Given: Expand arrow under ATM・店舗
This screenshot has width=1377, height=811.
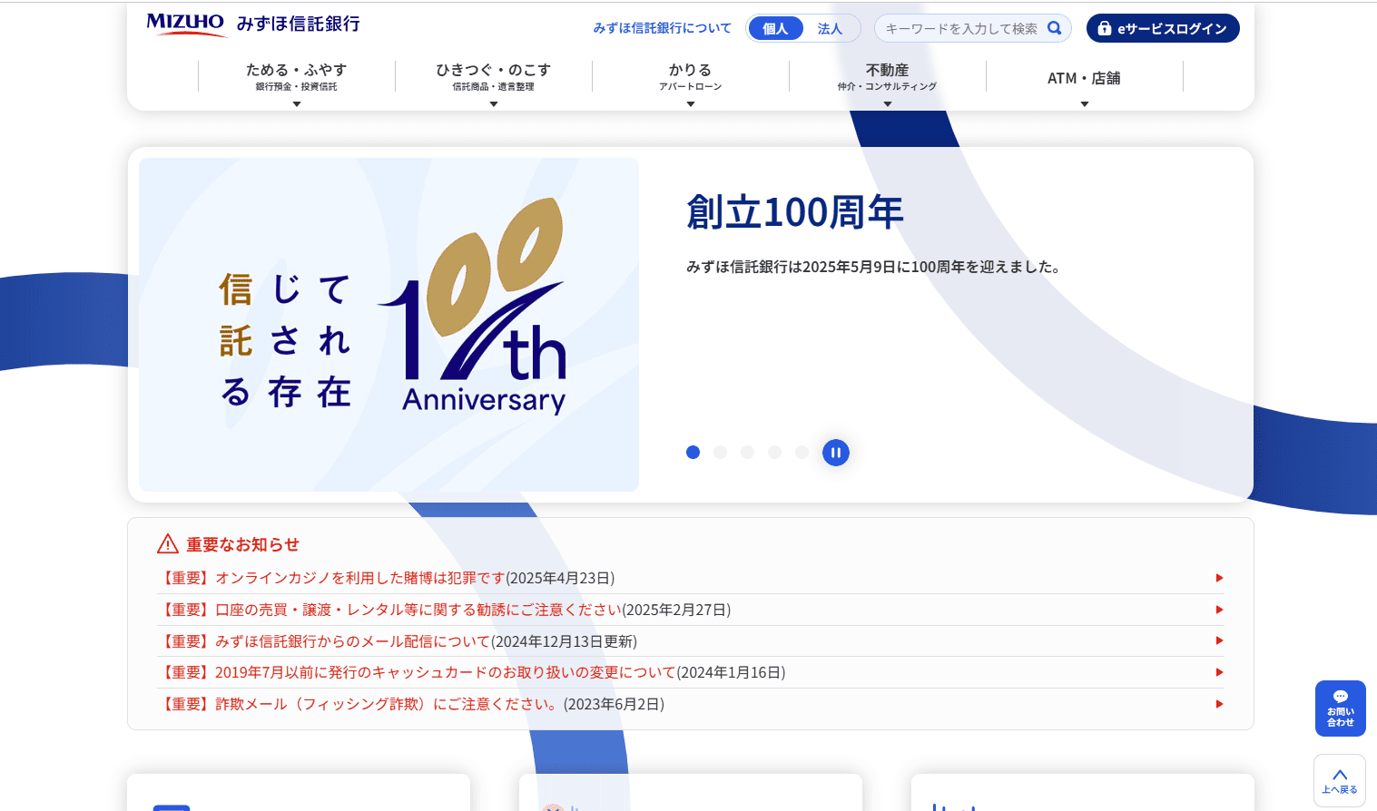Looking at the screenshot, I should coord(1085,104).
